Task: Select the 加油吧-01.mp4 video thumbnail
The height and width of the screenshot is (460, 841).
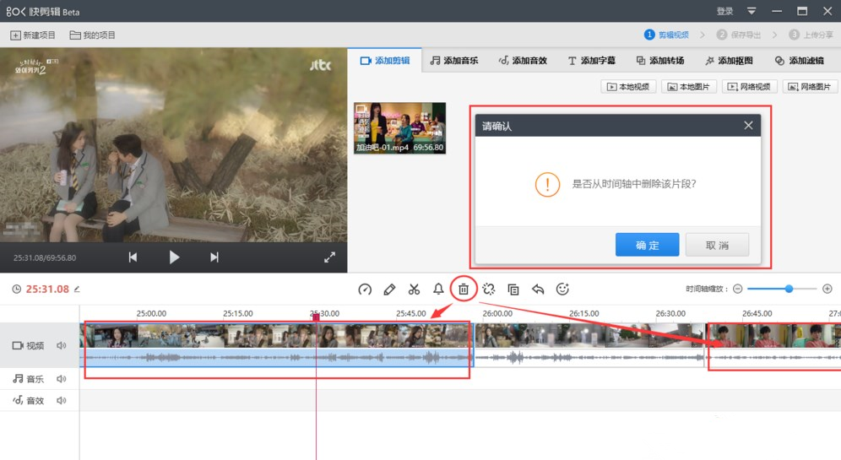Action: coord(399,127)
